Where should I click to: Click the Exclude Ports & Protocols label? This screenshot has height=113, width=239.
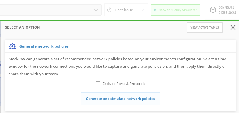(124, 84)
